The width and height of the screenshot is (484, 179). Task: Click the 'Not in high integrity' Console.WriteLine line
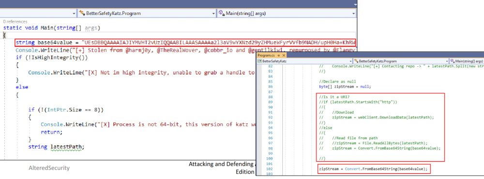coord(142,73)
